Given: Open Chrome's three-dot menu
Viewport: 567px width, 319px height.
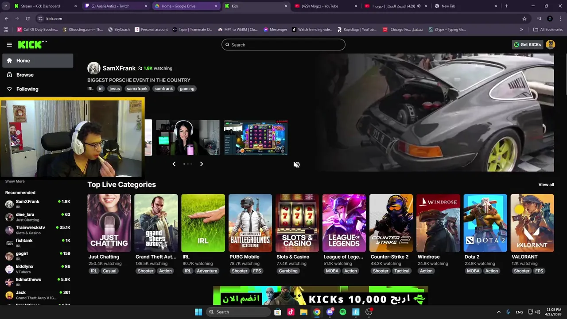Looking at the screenshot, I should click(x=560, y=19).
